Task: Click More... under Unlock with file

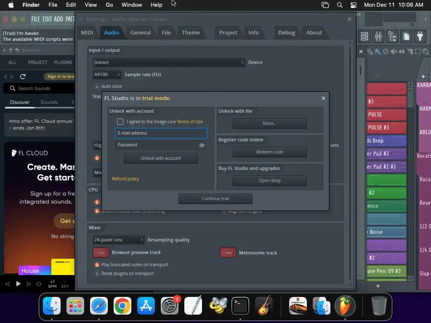Action: coord(270,123)
